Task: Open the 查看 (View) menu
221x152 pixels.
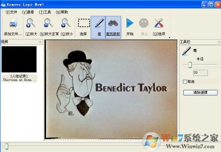Action: 28,12
